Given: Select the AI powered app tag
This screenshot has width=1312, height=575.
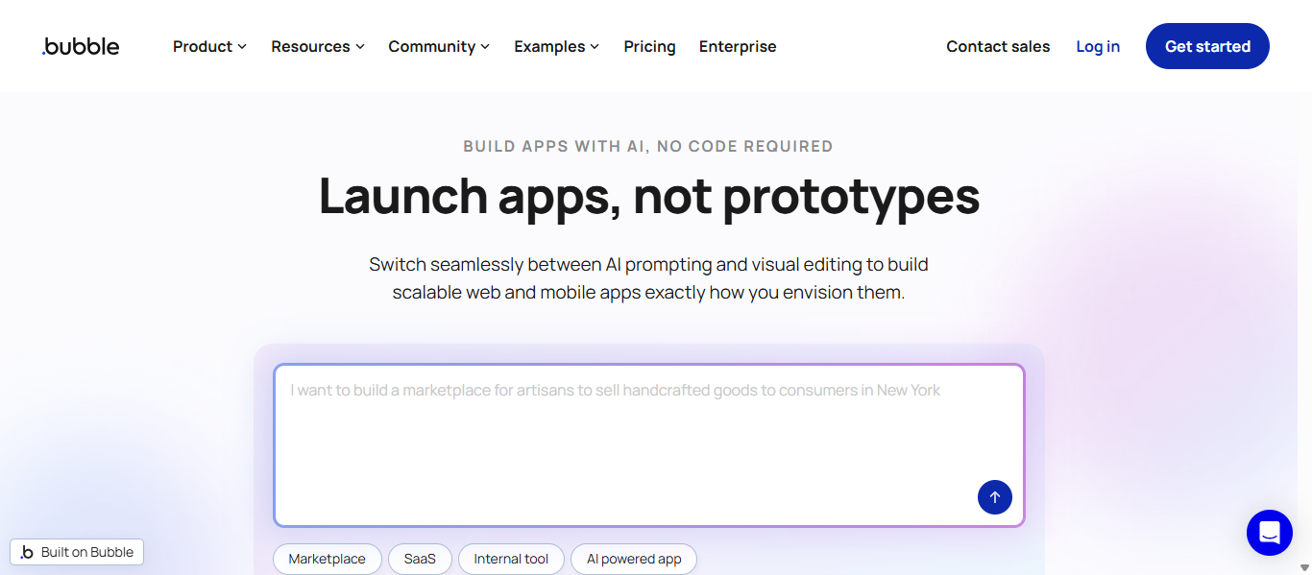Looking at the screenshot, I should (633, 559).
